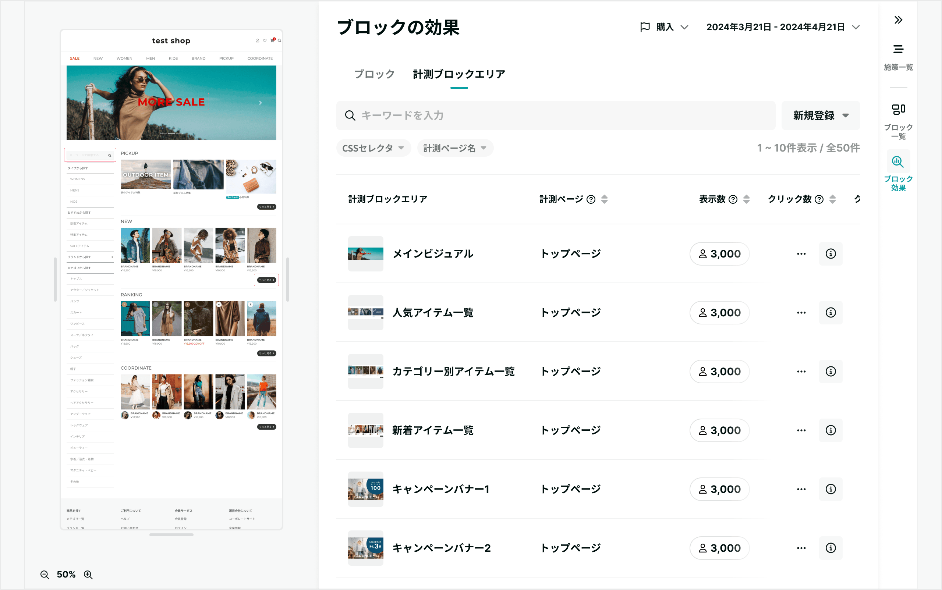Click the flag icon beside 購入

point(645,27)
